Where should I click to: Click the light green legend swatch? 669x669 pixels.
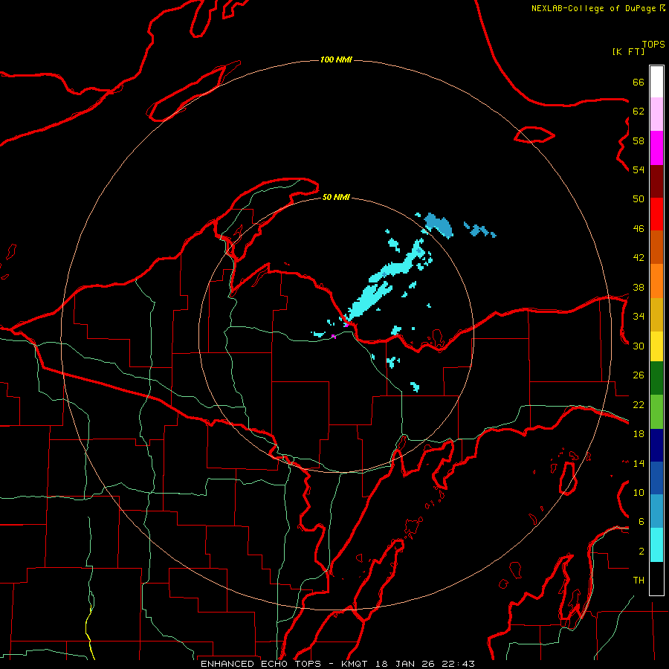click(x=656, y=412)
